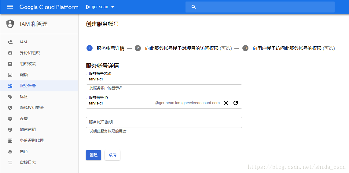
Task: Click the 隐私权和安全 shield icon
Action: coord(10,108)
